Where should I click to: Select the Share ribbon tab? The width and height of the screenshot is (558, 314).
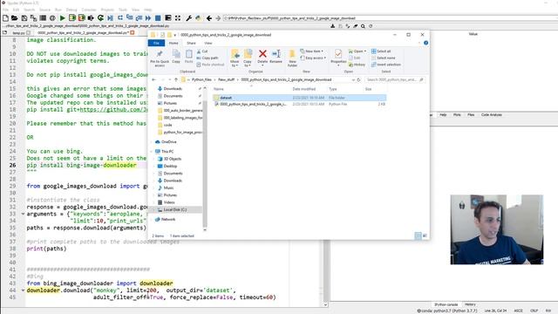tap(191, 43)
